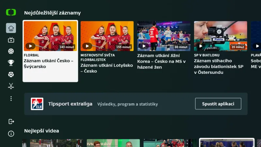This screenshot has height=147, width=261.
Task: Click the logout exit icon
Action: click(x=11, y=122)
